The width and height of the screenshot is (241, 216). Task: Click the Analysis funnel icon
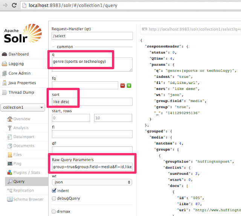(10, 128)
